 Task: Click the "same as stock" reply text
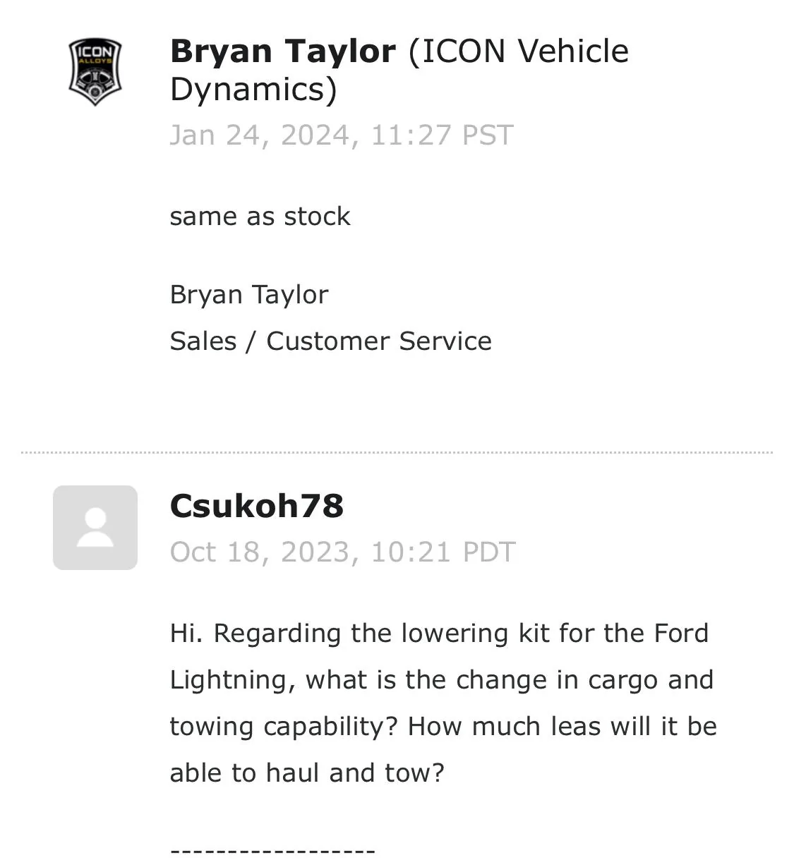[x=260, y=216]
